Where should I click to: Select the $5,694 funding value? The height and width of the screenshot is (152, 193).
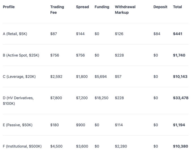click(100, 77)
